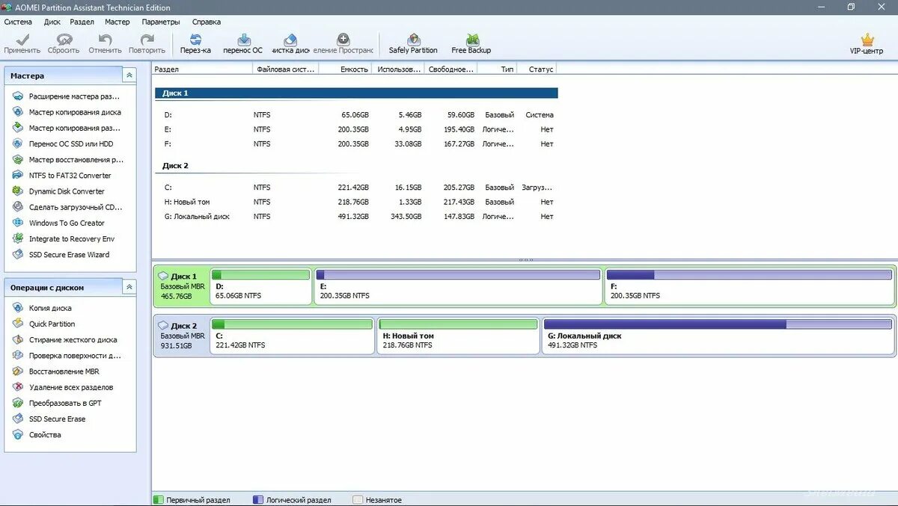Select the G: Локальный диск row in list
Screen dimensions: 898x506
(x=356, y=216)
